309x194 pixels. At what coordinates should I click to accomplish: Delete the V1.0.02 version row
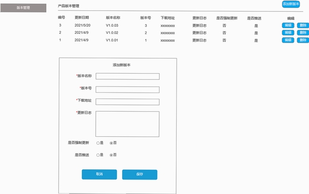point(303,33)
